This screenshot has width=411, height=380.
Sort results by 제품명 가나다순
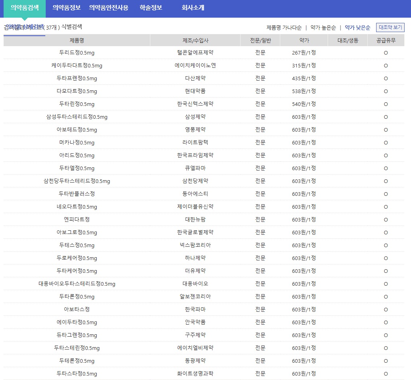click(284, 28)
